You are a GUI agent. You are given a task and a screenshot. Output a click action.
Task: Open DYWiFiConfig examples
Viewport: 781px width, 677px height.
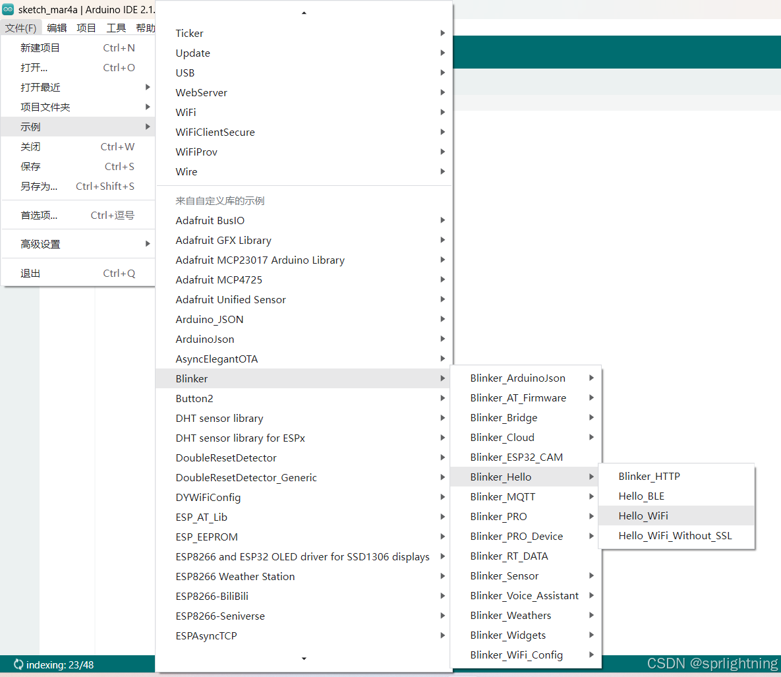tap(304, 497)
